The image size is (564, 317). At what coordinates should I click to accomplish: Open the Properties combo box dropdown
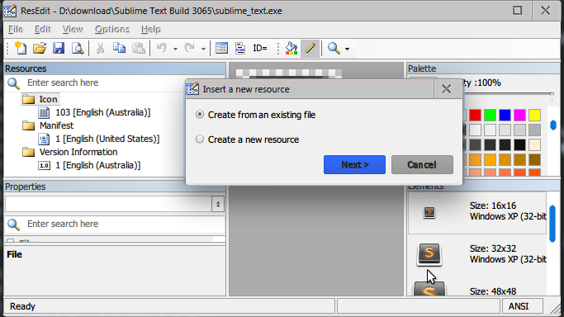218,205
